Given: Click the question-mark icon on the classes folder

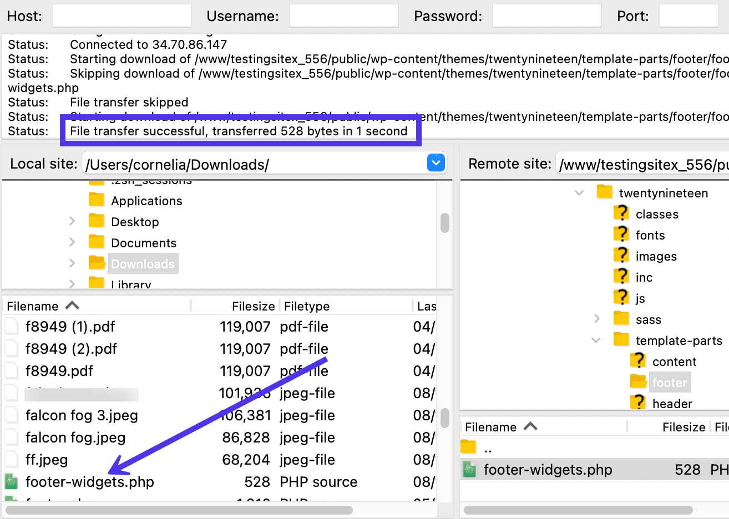Looking at the screenshot, I should pyautogui.click(x=621, y=213).
